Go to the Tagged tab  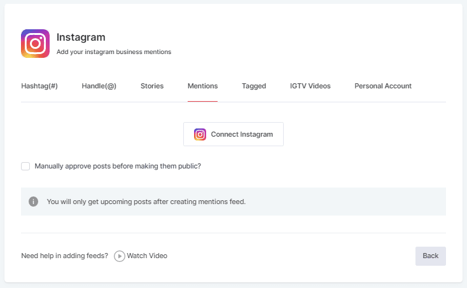click(254, 86)
